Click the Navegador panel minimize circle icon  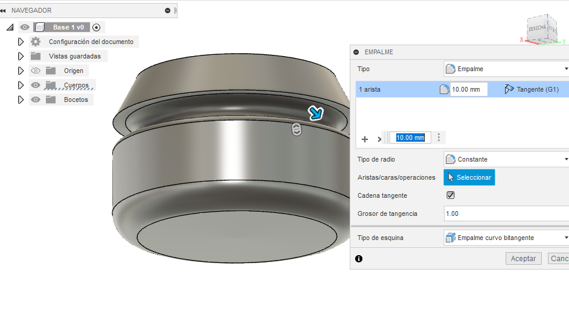coord(168,10)
